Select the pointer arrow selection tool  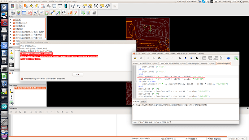pos(20,6)
